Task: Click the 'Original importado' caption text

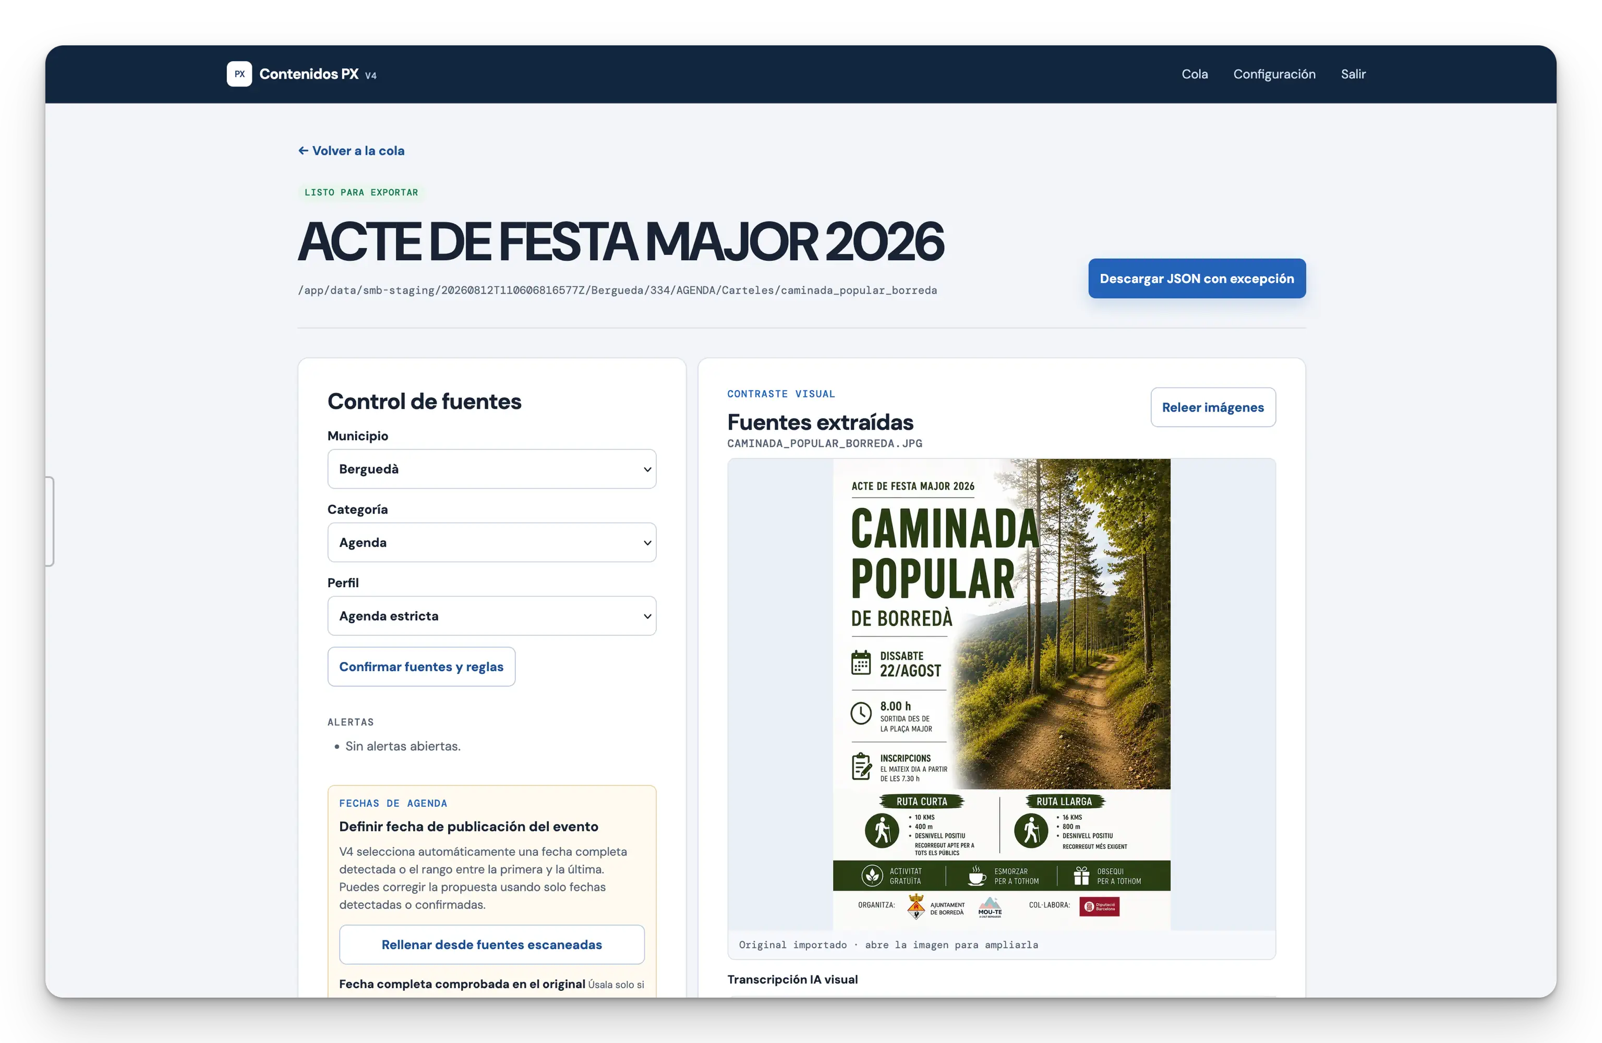Action: tap(888, 945)
